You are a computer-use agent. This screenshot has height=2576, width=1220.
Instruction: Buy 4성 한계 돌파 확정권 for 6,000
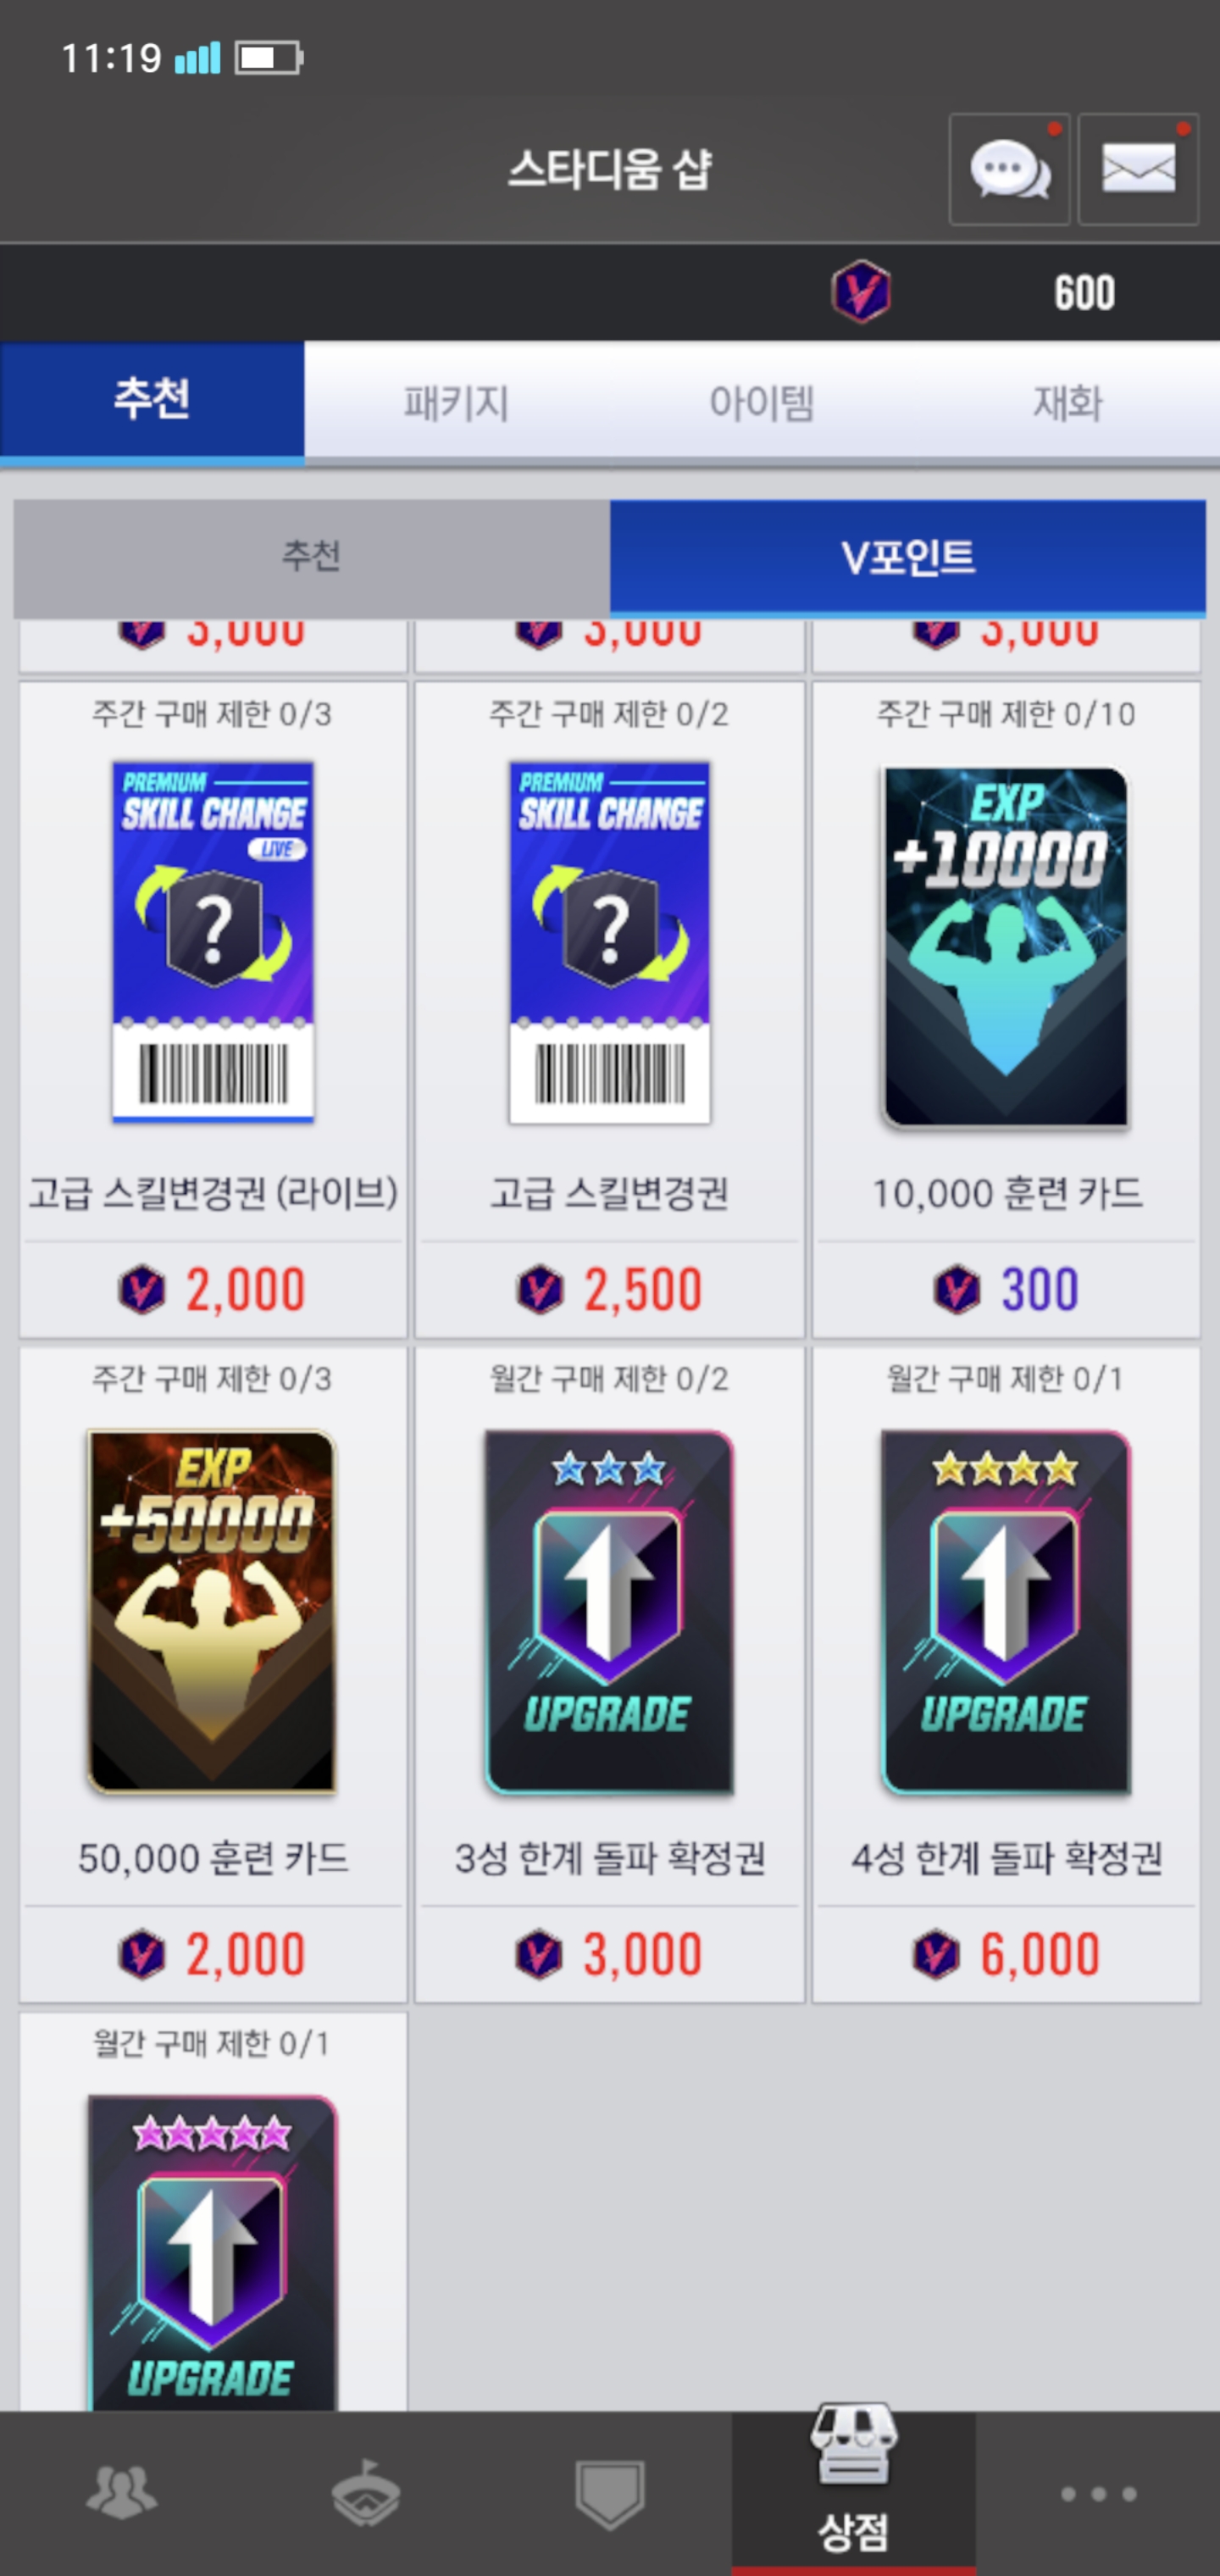pos(1006,1954)
